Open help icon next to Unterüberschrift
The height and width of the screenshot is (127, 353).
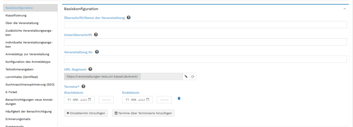tap(96, 35)
